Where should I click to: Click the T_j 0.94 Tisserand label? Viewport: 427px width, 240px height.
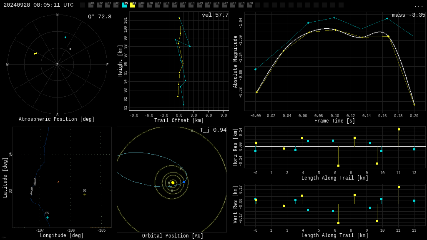213,130
